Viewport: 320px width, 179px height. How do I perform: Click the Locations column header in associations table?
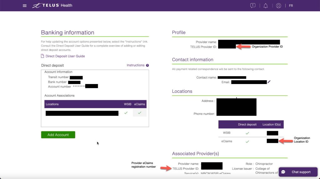(x=52, y=104)
